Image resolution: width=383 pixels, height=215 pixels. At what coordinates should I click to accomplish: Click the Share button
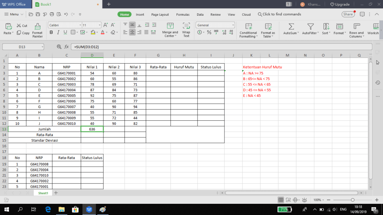[348, 14]
